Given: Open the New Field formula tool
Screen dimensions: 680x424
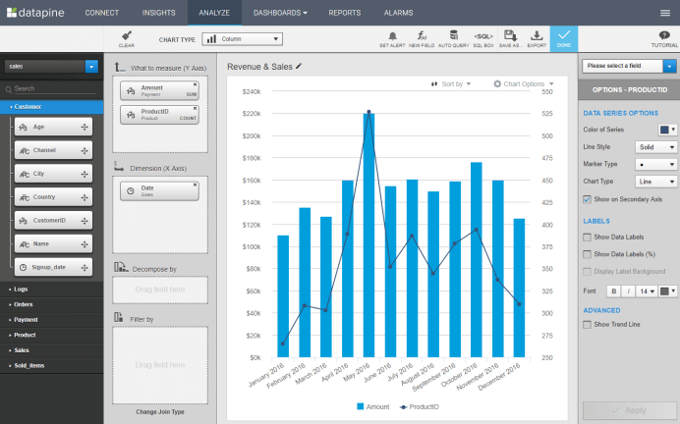Looking at the screenshot, I should pos(421,37).
